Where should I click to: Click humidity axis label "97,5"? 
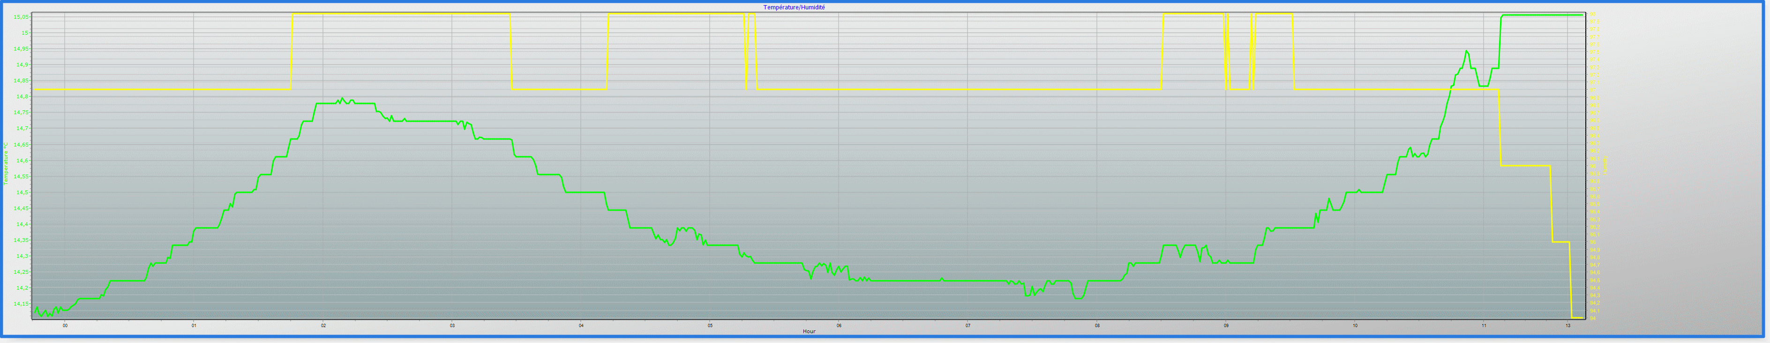coord(1595,52)
